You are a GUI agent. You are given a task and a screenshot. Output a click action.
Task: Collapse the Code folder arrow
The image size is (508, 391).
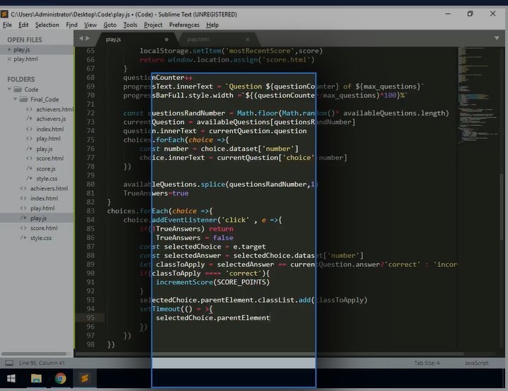tap(9, 89)
